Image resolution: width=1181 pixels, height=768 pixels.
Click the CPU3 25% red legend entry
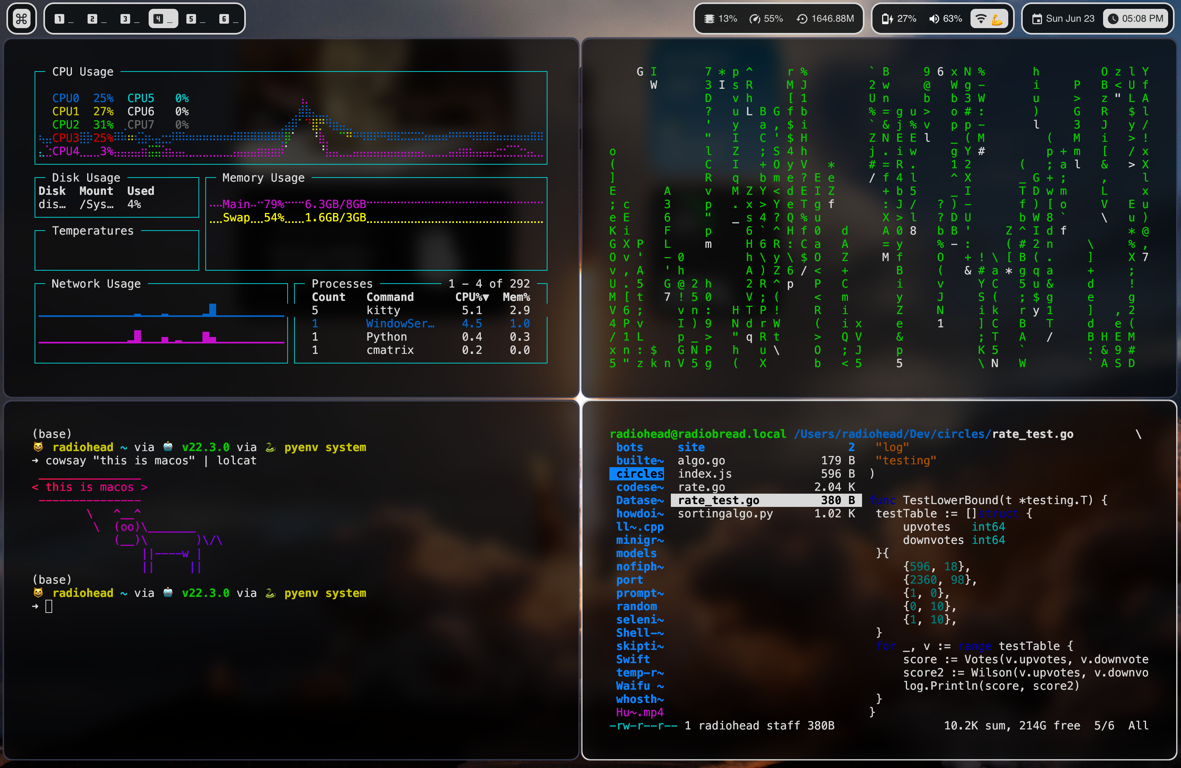click(83, 138)
